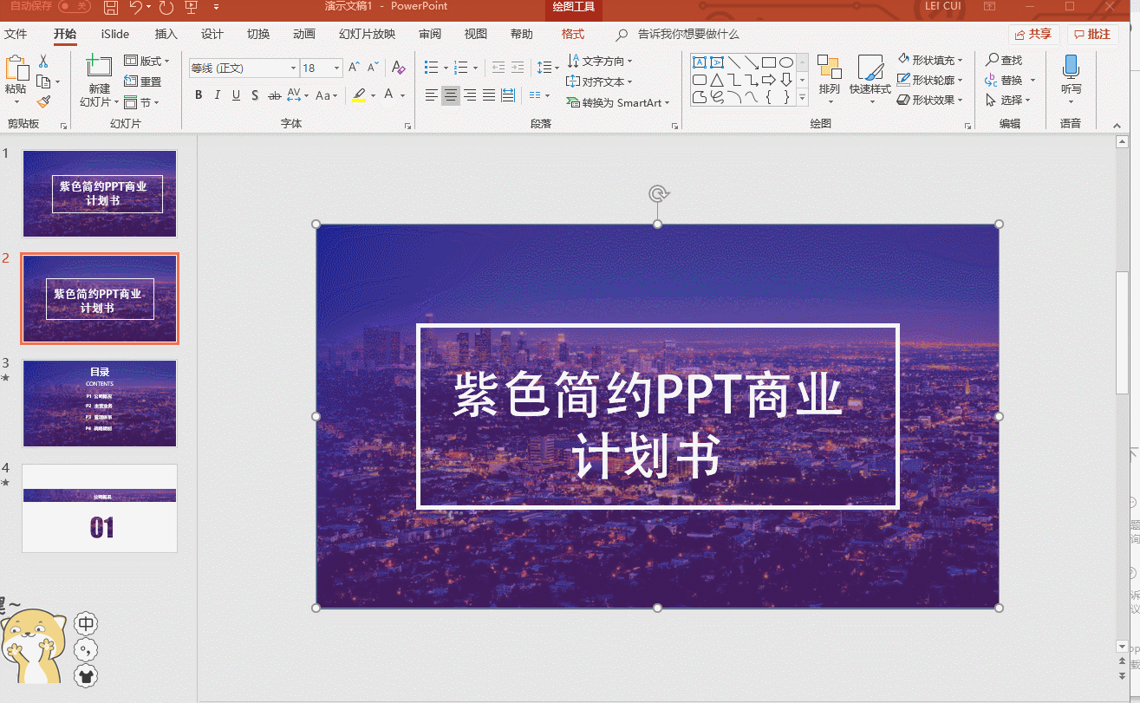This screenshot has height=703, width=1140.
Task: Click the Reset (重置) slide button
Action: point(143,81)
